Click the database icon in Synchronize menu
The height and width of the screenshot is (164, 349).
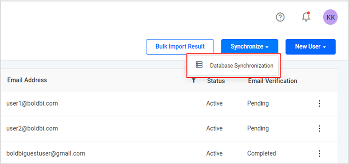coord(199,64)
